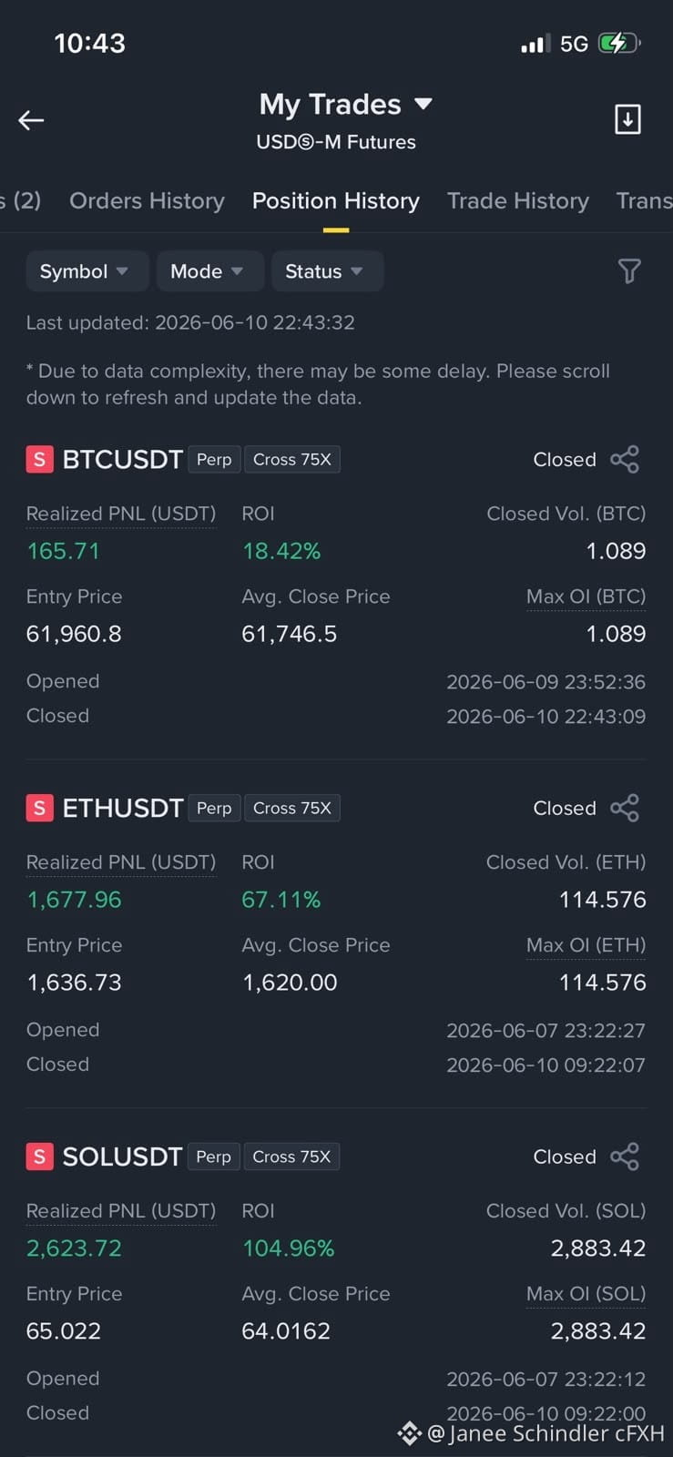Share the ETHUSDT closed position

point(625,808)
